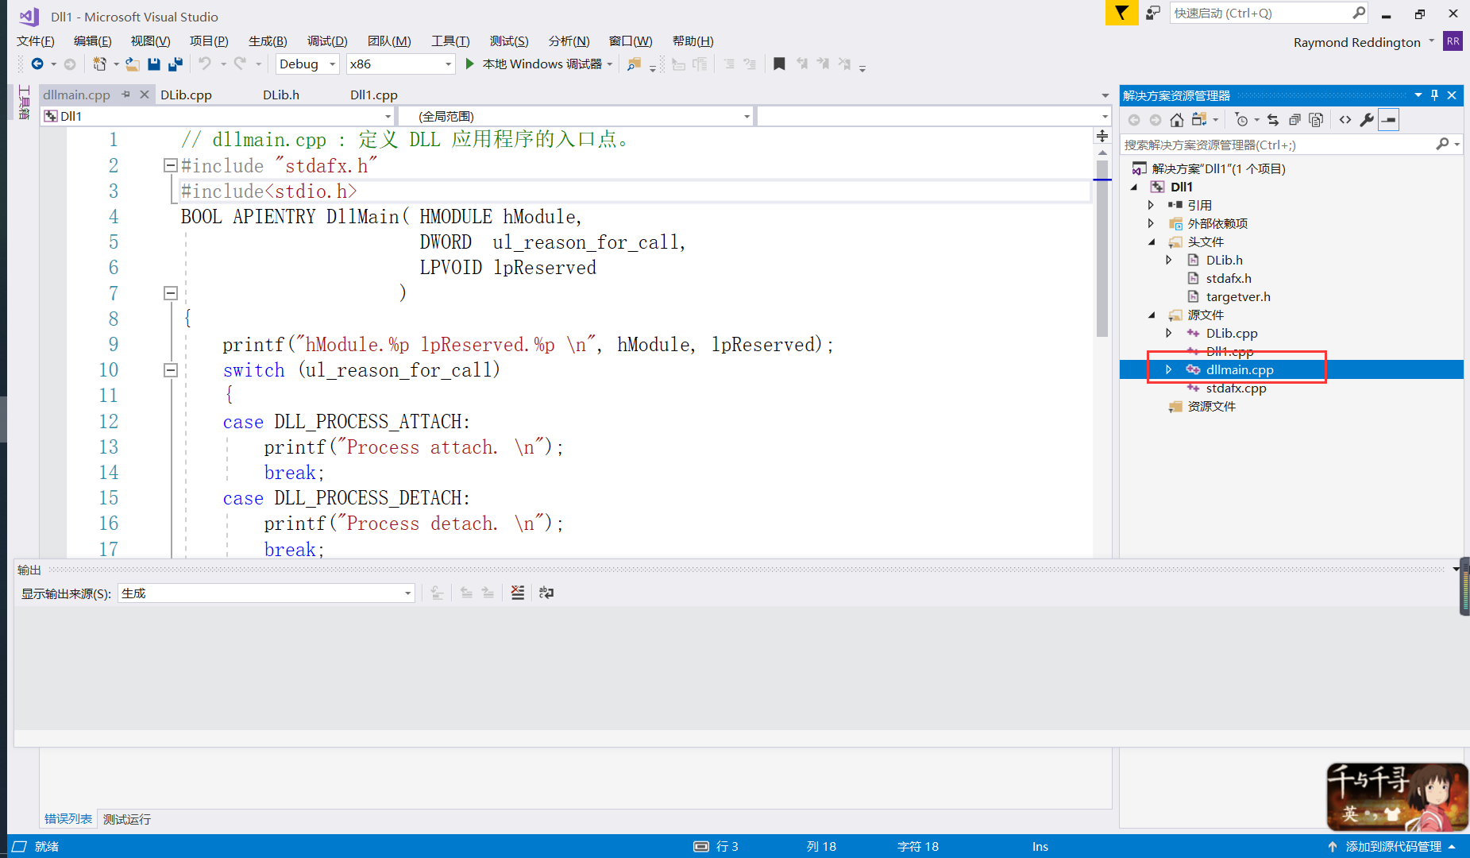This screenshot has height=858, width=1470.
Task: Expand the 外部依赖项 node
Action: [x=1151, y=223]
